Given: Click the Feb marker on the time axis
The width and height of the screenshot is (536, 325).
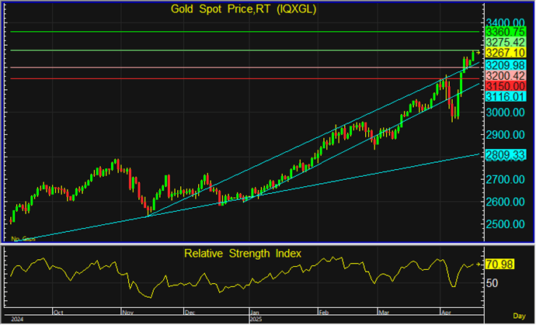Looking at the screenshot, I should pos(324,311).
